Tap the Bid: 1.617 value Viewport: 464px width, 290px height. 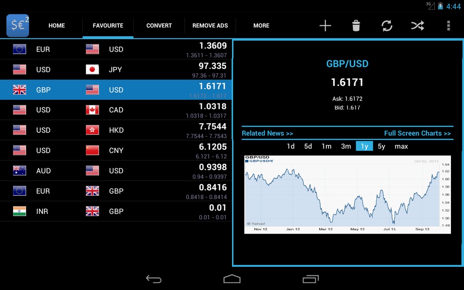(x=348, y=108)
